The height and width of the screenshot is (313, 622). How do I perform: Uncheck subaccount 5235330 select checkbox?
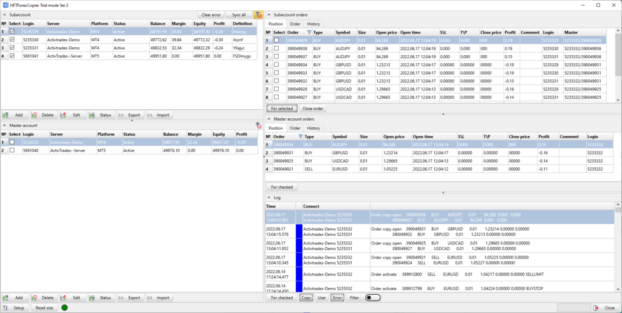coord(12,39)
